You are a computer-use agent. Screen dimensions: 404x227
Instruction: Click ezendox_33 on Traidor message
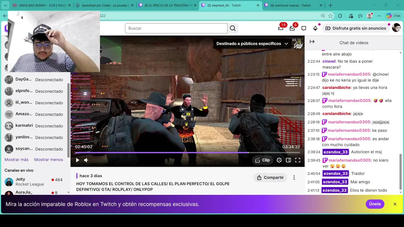click(336, 173)
